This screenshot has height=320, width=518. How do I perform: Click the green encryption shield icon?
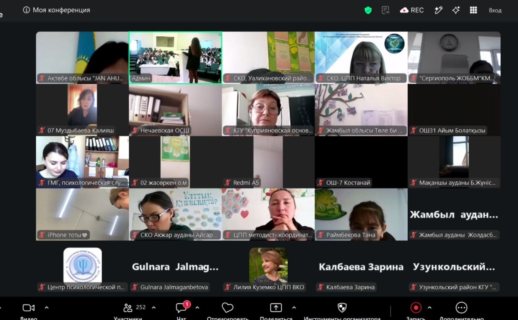368,10
